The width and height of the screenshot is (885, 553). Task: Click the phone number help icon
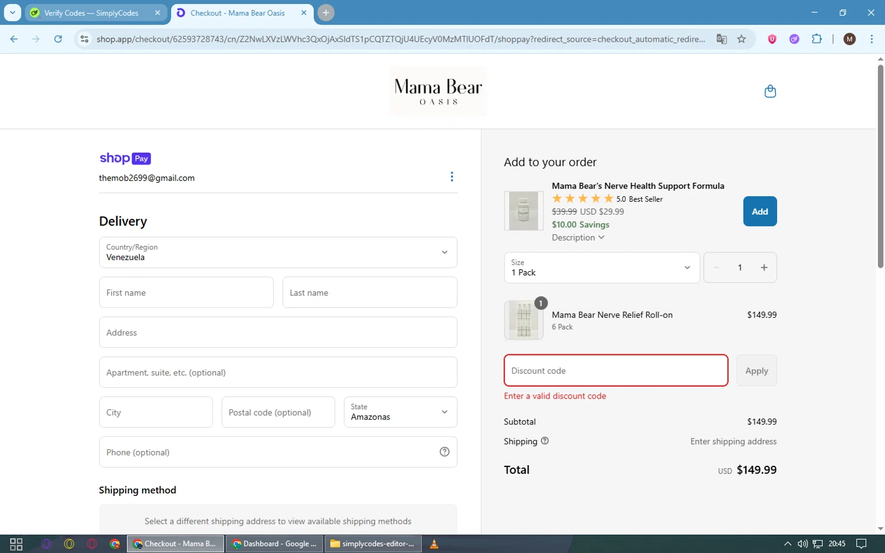[445, 452]
